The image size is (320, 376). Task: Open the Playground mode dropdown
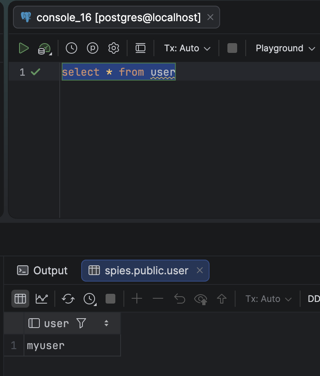pyautogui.click(x=285, y=48)
